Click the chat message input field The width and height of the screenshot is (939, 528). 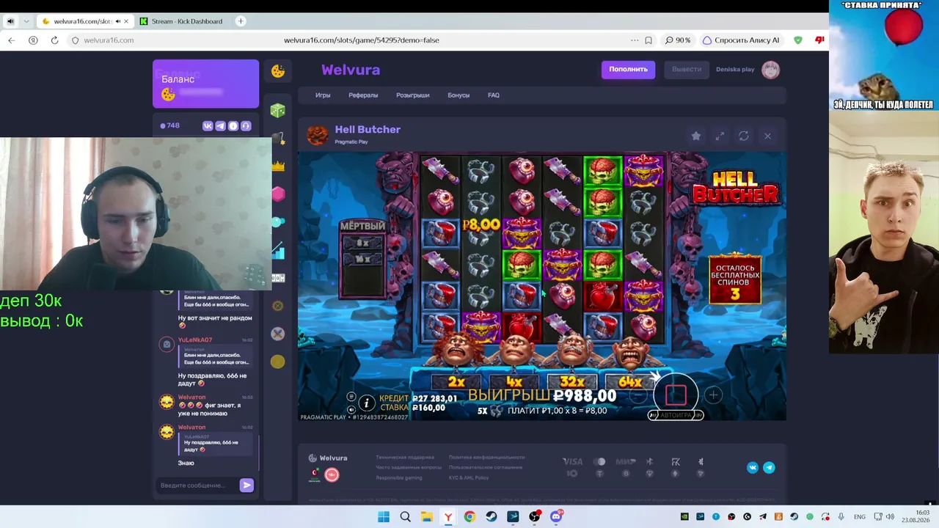(197, 485)
